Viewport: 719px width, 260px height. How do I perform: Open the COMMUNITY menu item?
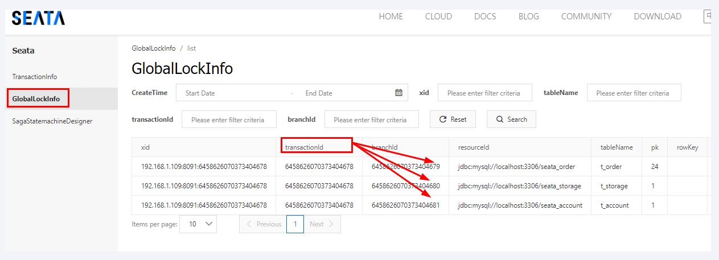click(x=586, y=16)
